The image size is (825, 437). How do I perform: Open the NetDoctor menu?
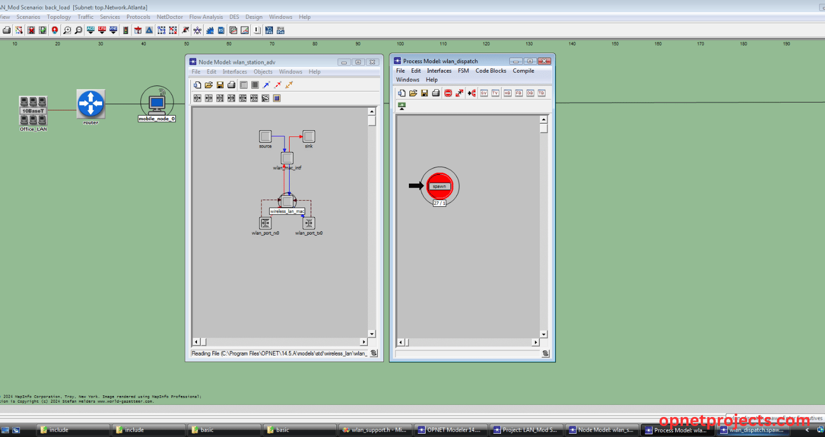170,17
